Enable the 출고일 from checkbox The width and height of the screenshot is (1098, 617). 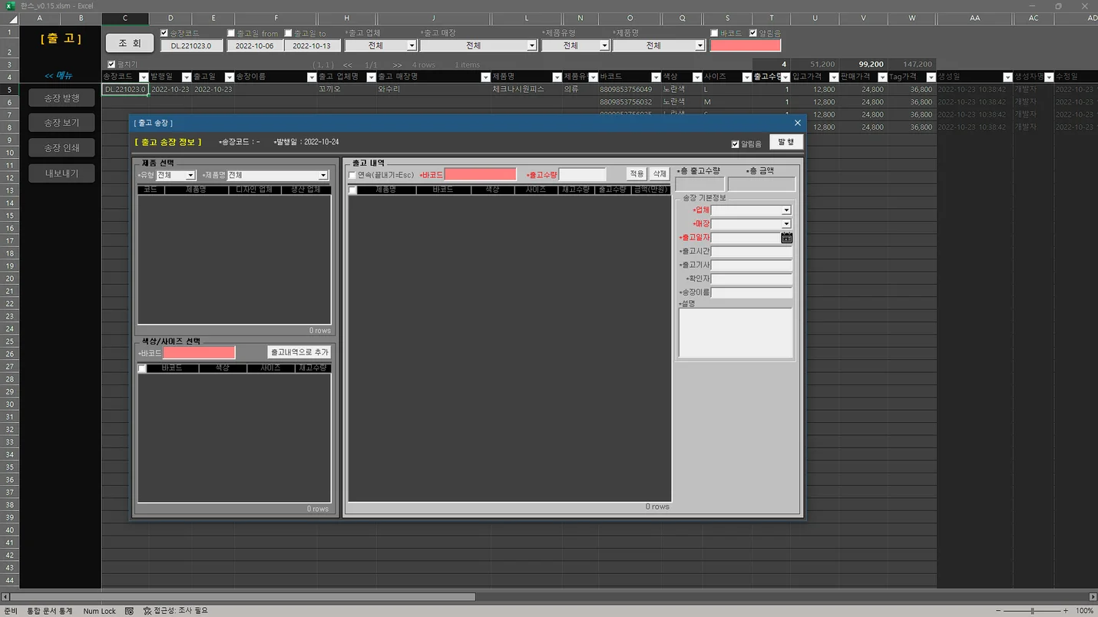pyautogui.click(x=231, y=33)
